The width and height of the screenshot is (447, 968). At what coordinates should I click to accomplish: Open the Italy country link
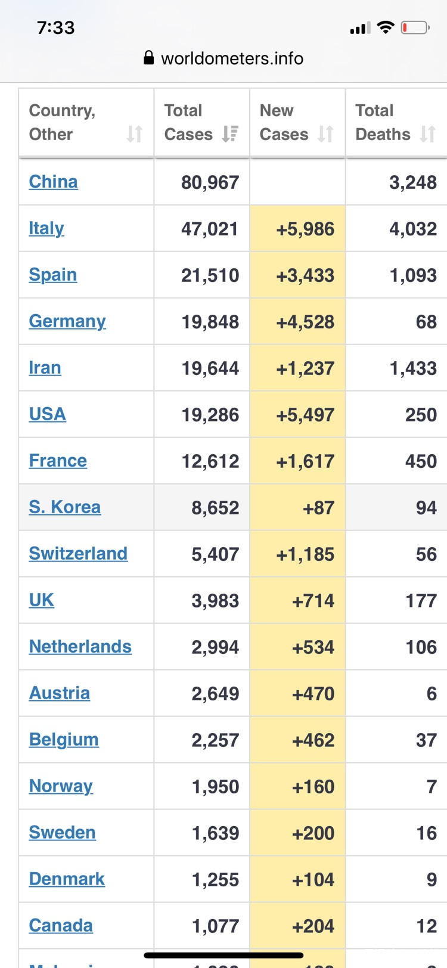tap(46, 228)
